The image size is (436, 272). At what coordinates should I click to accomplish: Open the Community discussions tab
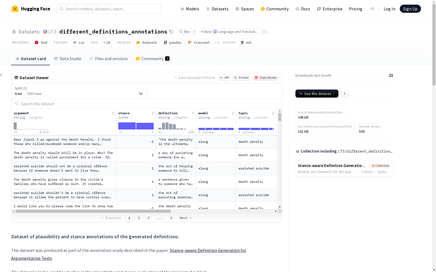tap(153, 59)
